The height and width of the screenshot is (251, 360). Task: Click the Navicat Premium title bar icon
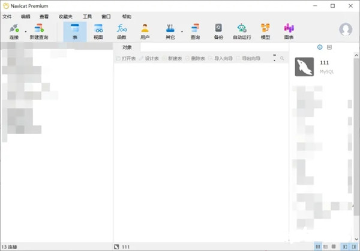click(6, 6)
